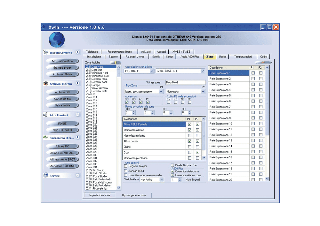
Task: Click the Zone logiche list scrollbar
Action: tap(119, 128)
